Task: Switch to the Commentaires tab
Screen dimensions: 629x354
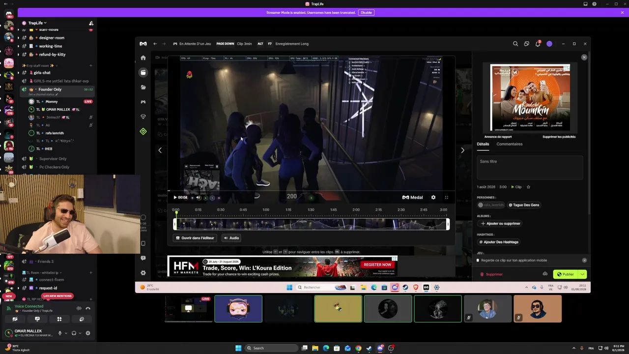Action: (x=510, y=144)
